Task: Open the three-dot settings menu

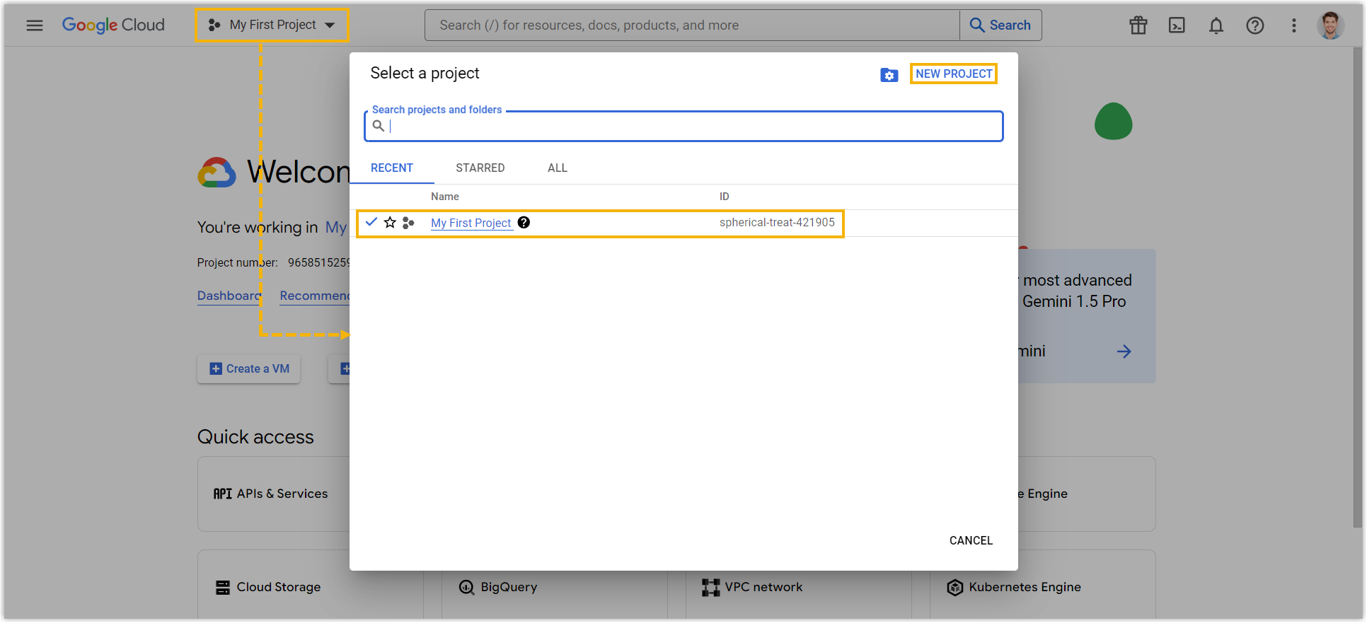Action: coord(1293,25)
